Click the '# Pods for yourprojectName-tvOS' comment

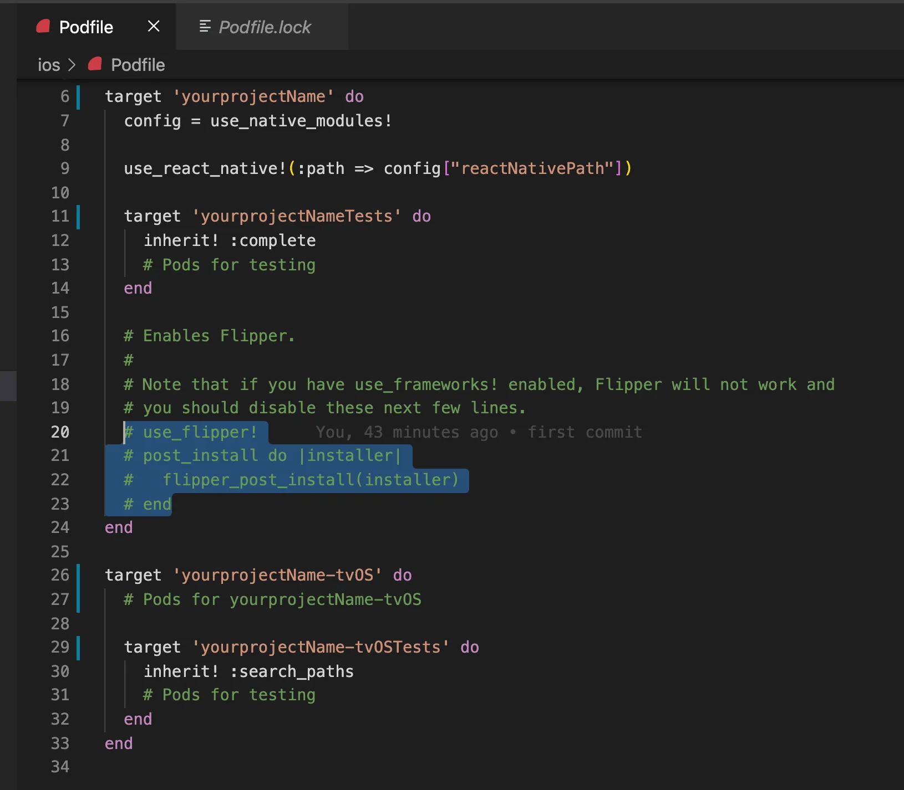click(272, 599)
